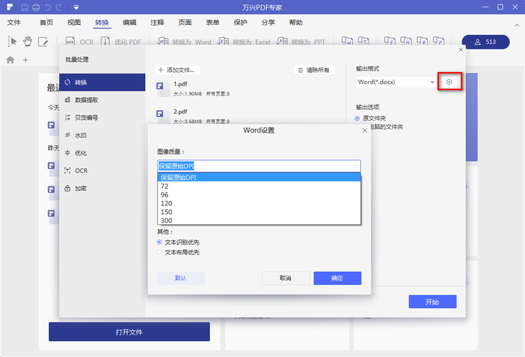Open the 表单 tab
This screenshot has width=525, height=357.
coord(213,23)
